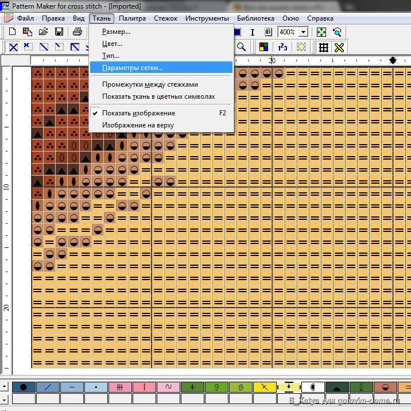Image resolution: width=411 pixels, height=411 pixels.
Task: Click the magnifier with arrow zoom icon
Action: coord(337,32)
